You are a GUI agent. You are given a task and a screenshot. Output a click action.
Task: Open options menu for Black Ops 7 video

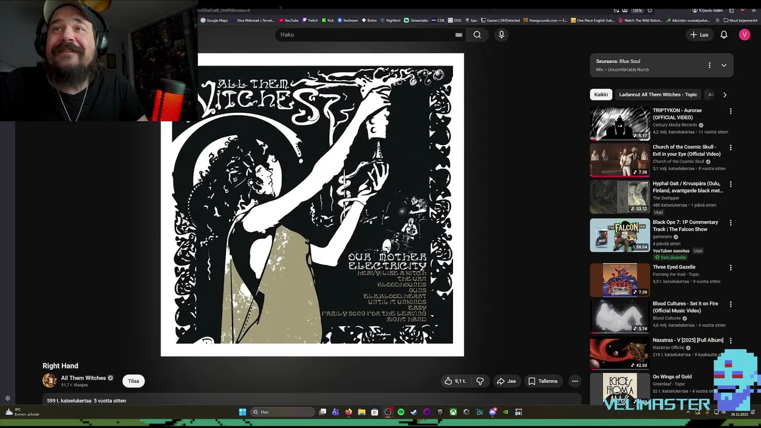click(731, 223)
